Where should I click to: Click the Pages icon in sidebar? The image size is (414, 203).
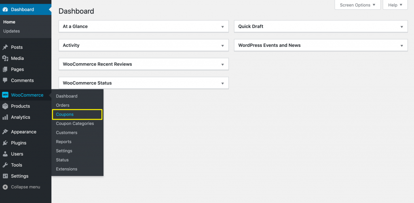coord(5,70)
